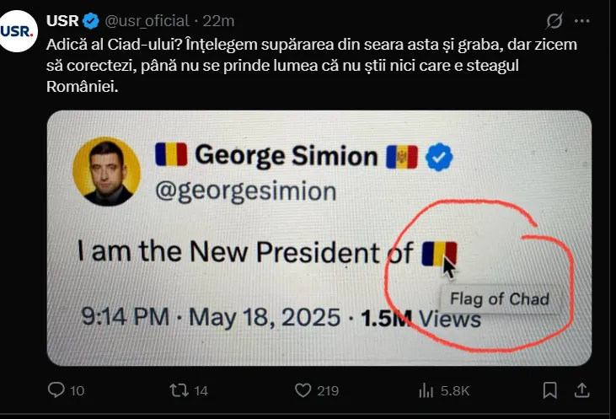Viewport: 616px width, 419px height.
Task: Open the three-dot More options menu
Action: [x=581, y=20]
